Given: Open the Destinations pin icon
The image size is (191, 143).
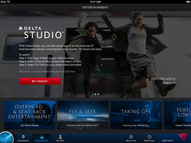Looking at the screenshot, I should pyautogui.click(x=23, y=137).
